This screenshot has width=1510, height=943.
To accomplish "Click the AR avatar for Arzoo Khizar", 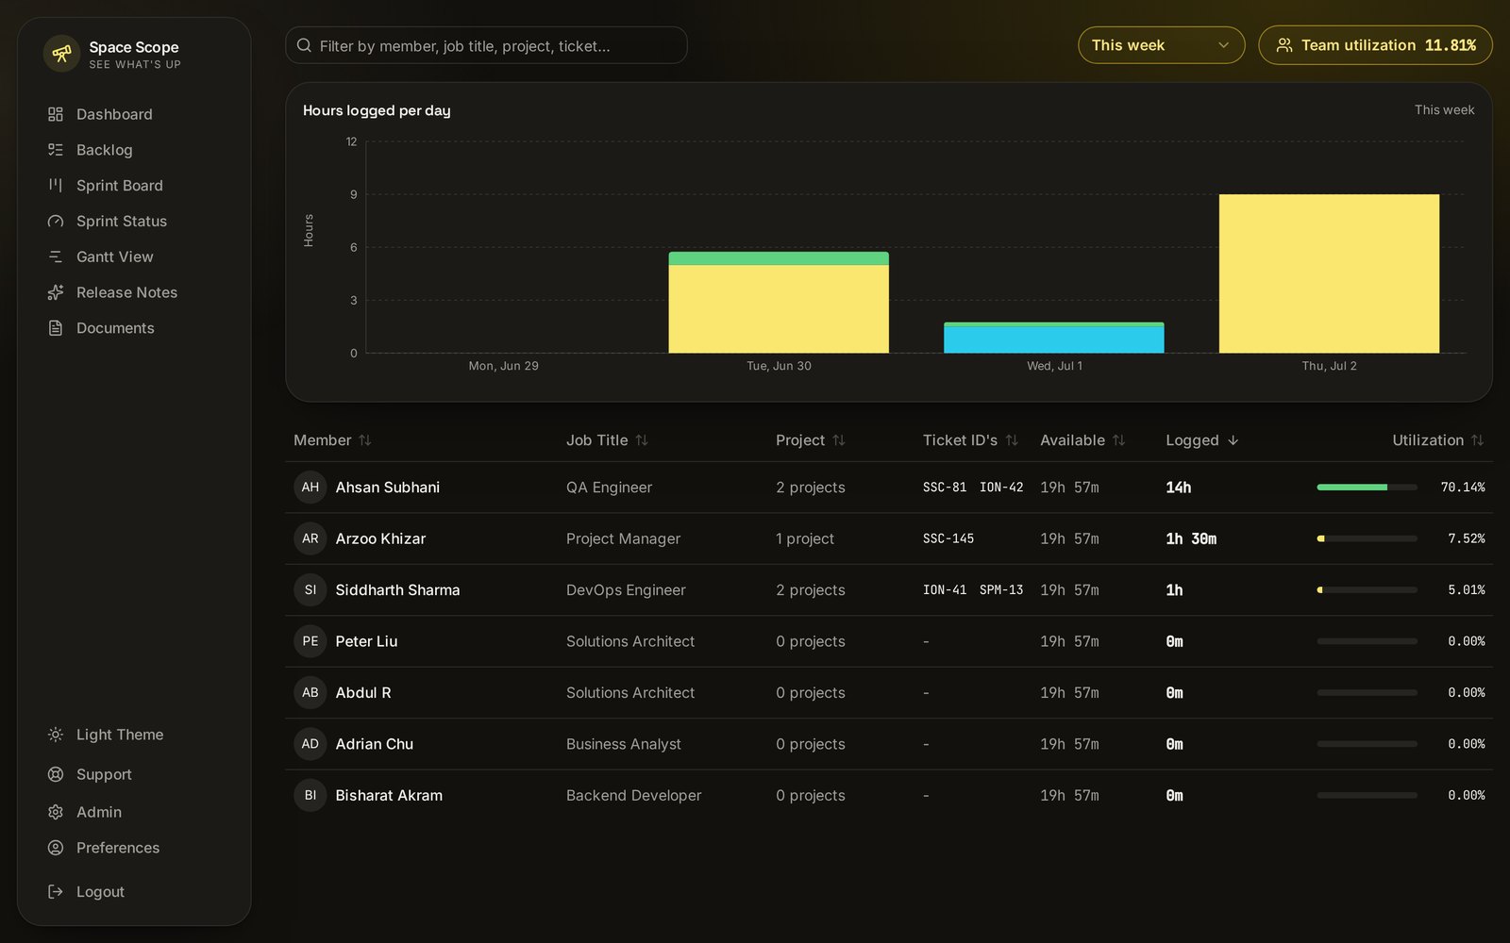I will (x=310, y=538).
